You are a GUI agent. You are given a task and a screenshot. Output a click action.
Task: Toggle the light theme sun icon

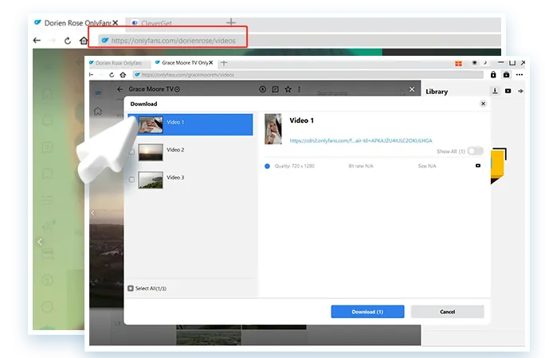474,63
